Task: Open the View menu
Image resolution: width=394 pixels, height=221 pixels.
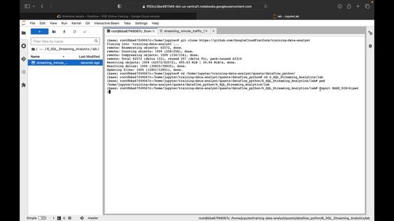Action: pos(54,23)
